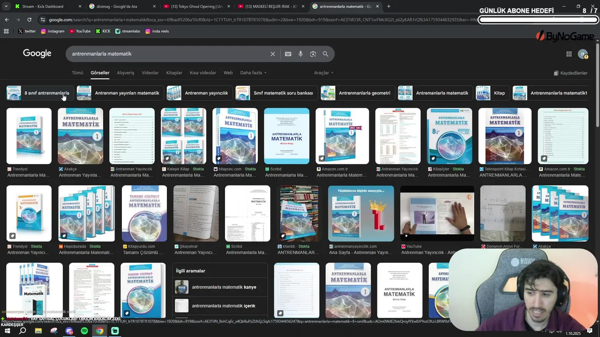Clear the search box with the X icon

pos(272,54)
